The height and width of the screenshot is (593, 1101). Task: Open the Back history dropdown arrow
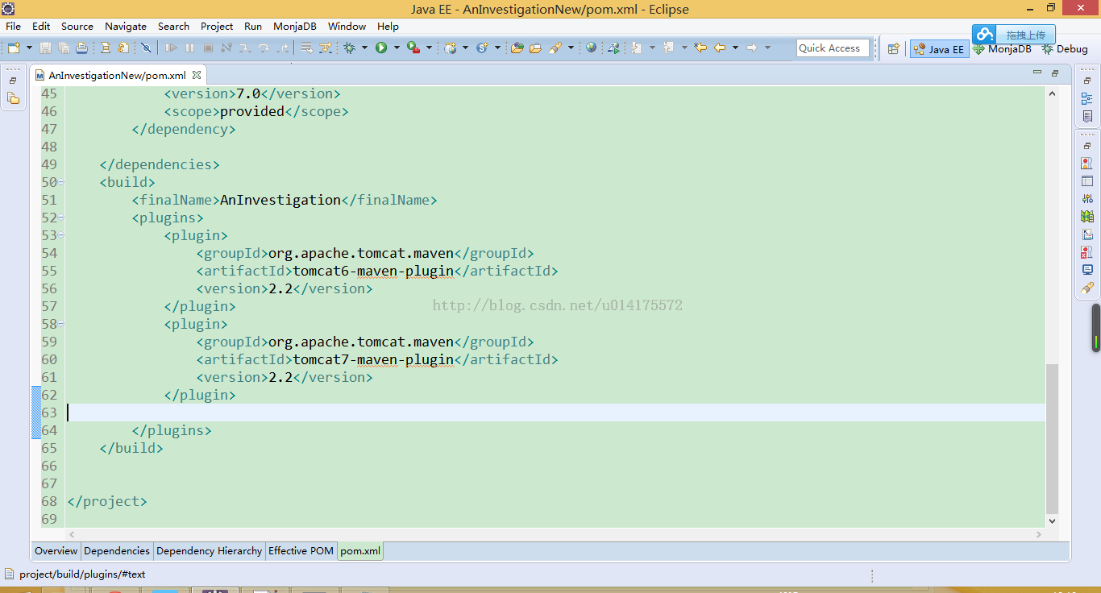(733, 48)
